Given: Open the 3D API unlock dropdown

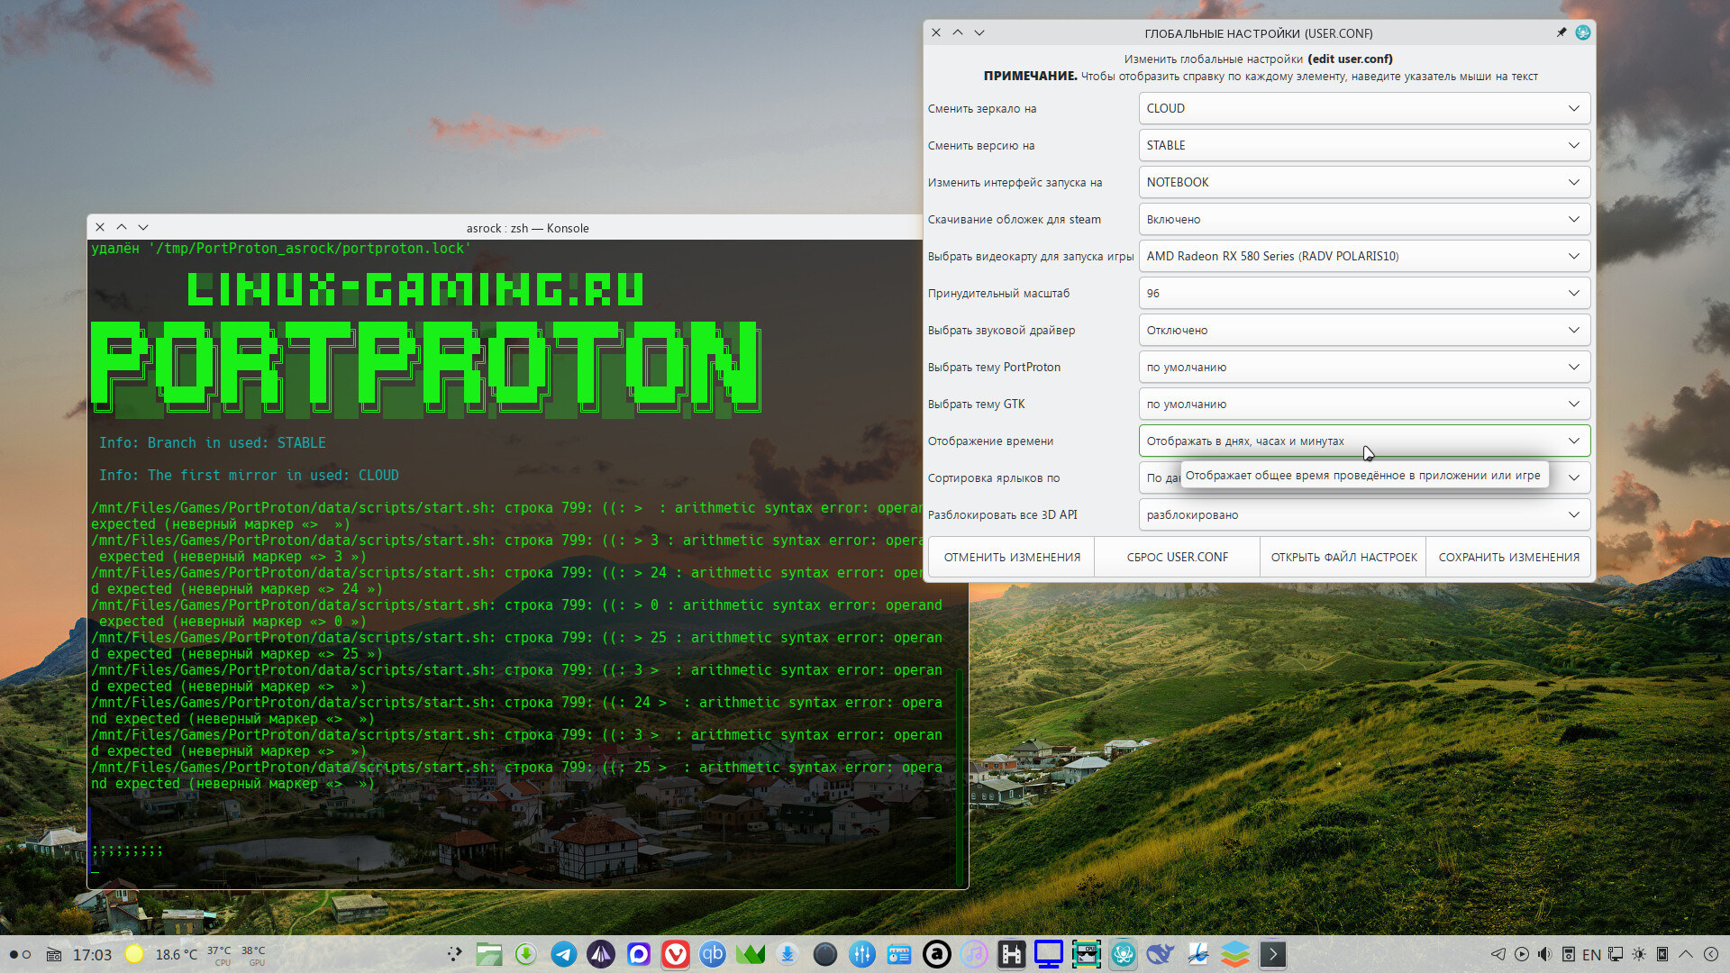Looking at the screenshot, I should click(x=1363, y=514).
